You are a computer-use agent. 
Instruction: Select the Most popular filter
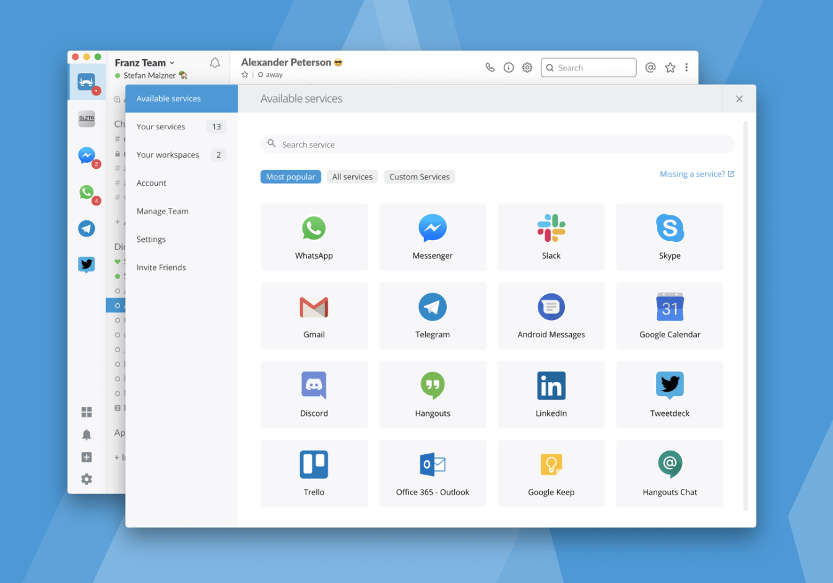click(291, 177)
